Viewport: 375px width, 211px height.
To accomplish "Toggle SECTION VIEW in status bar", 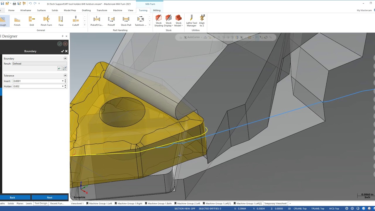I will pos(185,209).
